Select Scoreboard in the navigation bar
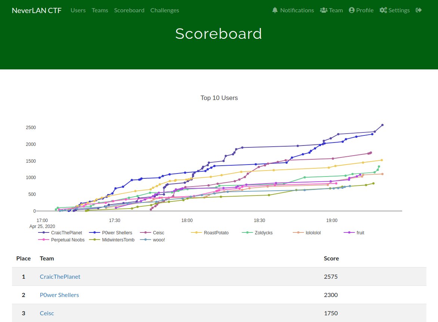The height and width of the screenshot is (322, 438). tap(129, 10)
